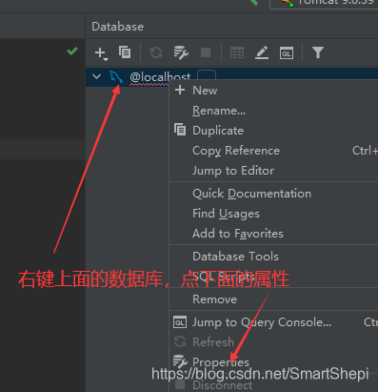Click the Duplicate toolbar icon

click(125, 52)
